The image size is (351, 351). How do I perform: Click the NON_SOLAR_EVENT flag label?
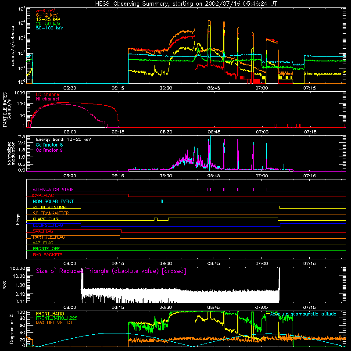point(53,201)
